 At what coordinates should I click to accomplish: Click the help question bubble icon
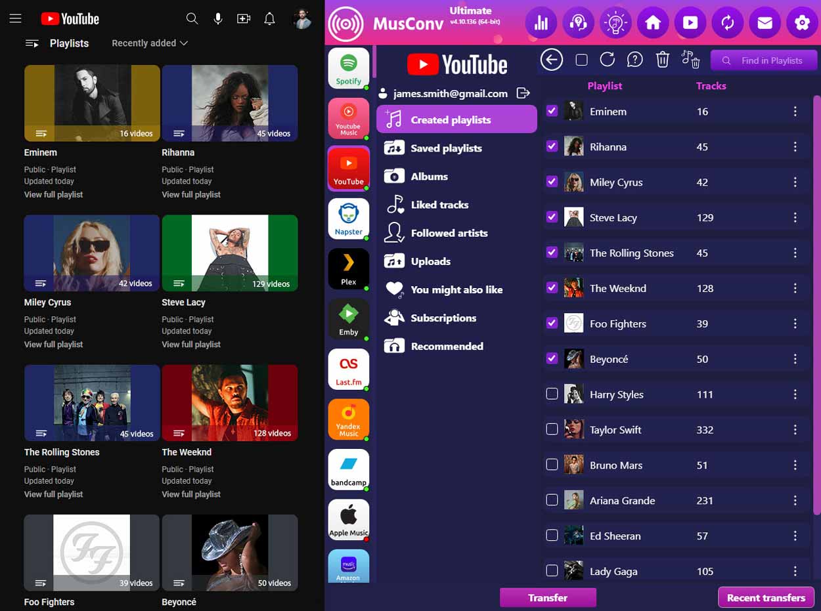click(634, 60)
